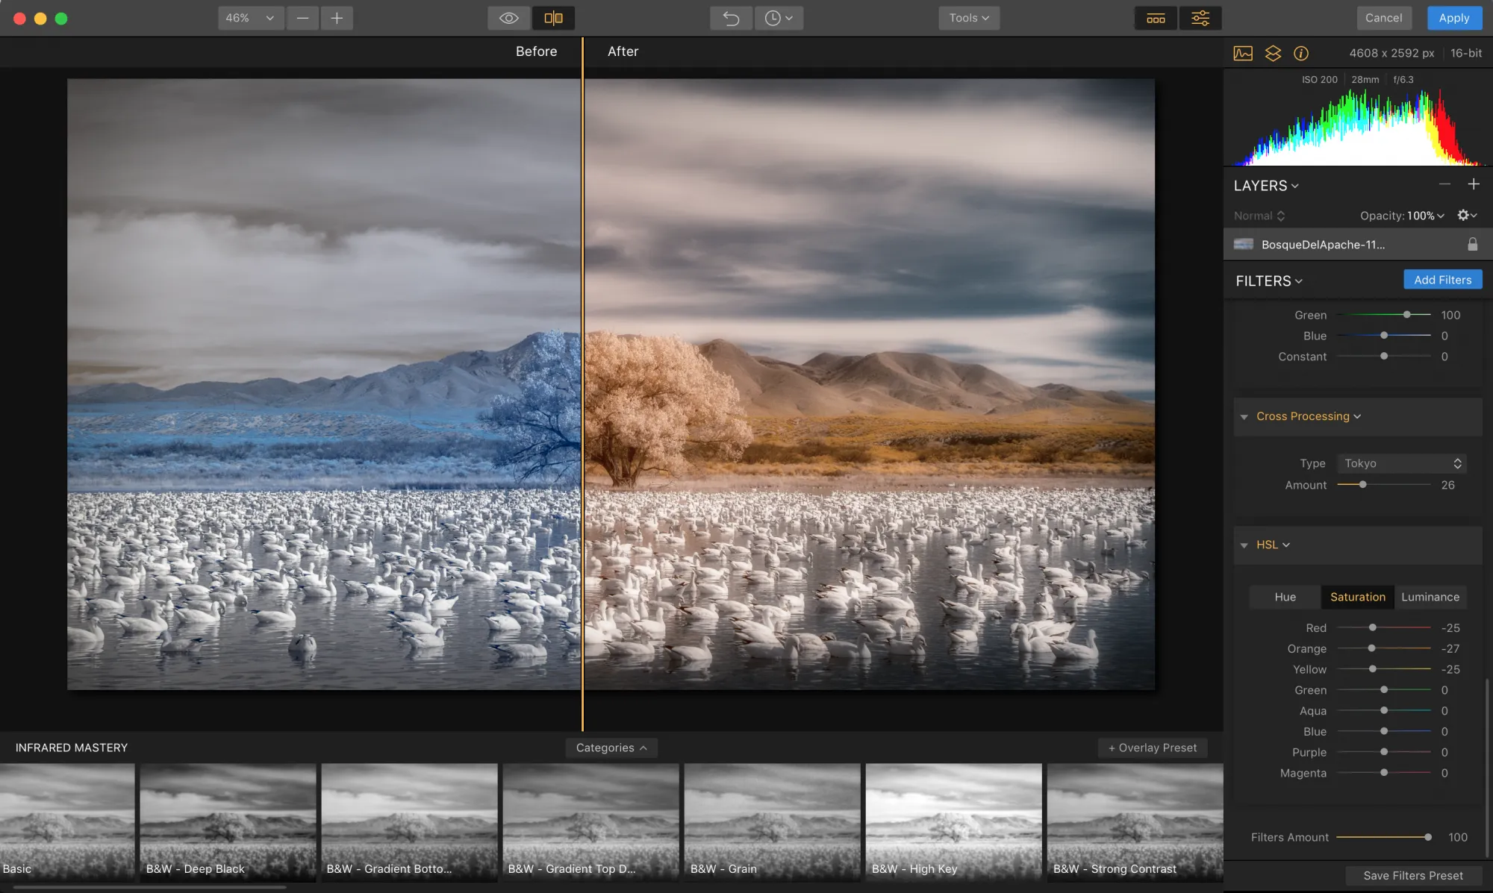
Task: Open the 46% zoom level dropdown
Action: coord(250,18)
